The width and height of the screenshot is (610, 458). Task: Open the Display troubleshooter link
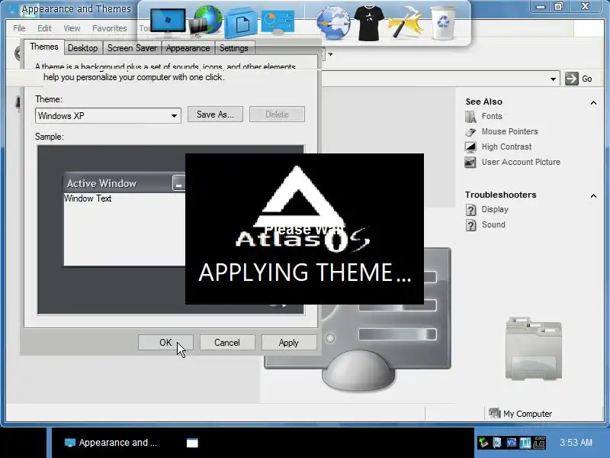click(495, 209)
